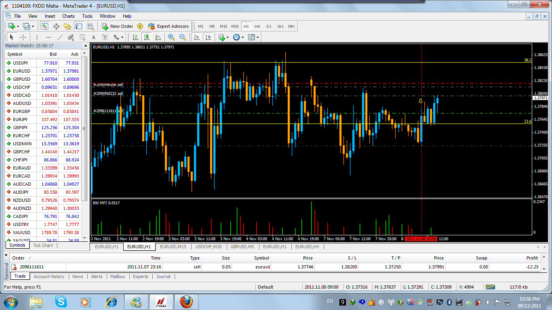Switch timeframe to M15
Screen dimensions: 552x310
pyautogui.click(x=223, y=26)
